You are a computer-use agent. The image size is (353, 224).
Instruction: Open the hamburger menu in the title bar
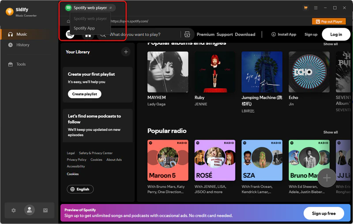pos(316,8)
